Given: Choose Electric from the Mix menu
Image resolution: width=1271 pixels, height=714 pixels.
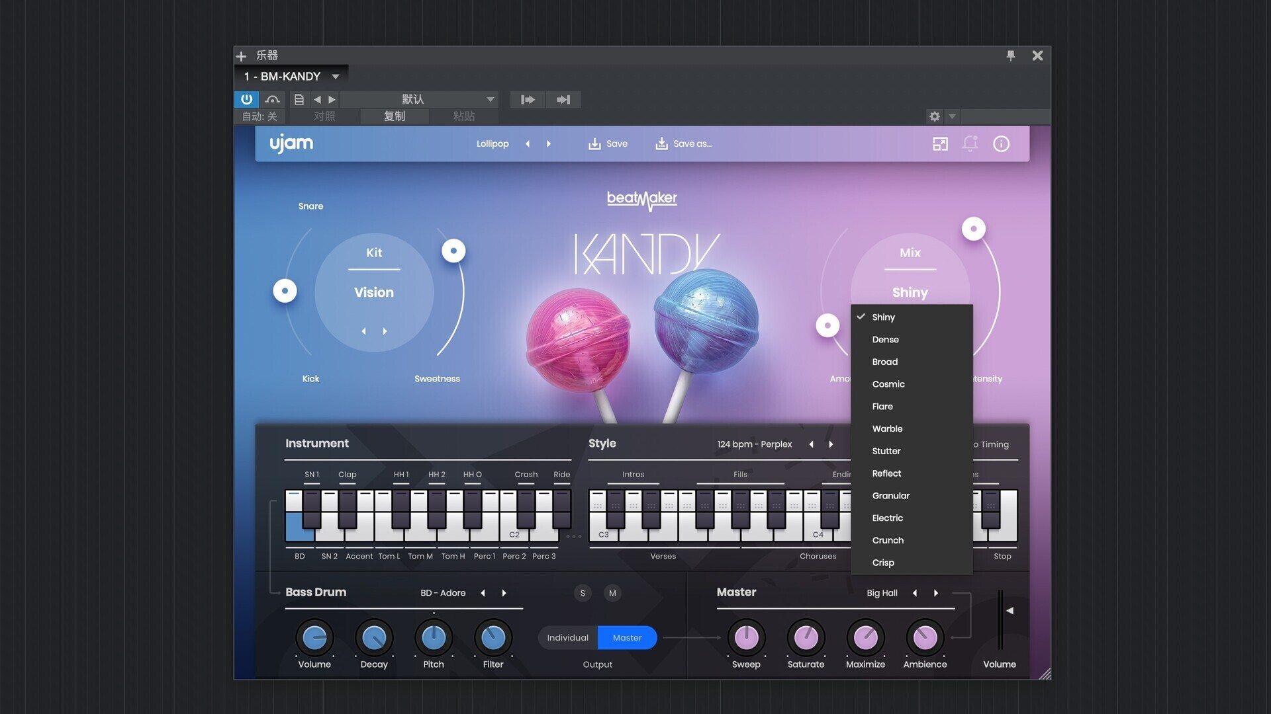Looking at the screenshot, I should (912, 518).
